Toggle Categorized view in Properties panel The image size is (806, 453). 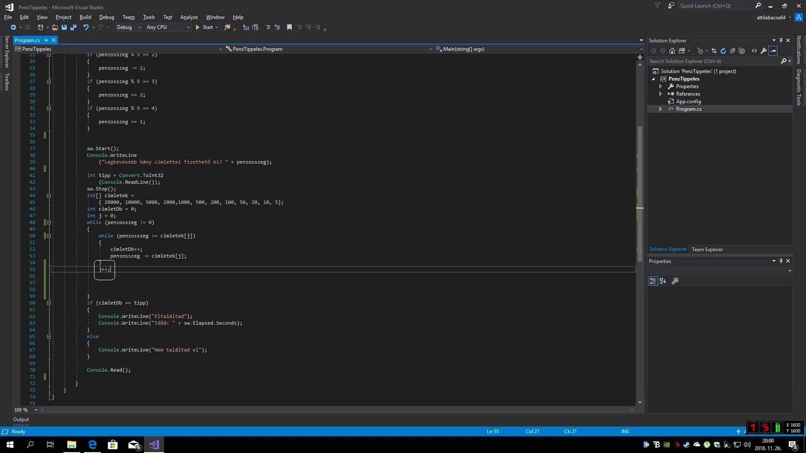tap(653, 281)
